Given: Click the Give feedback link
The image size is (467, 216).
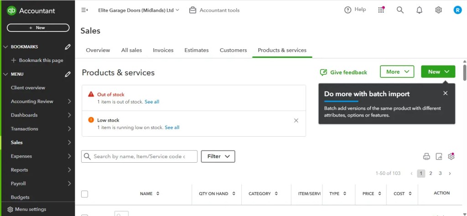Looking at the screenshot, I should 343,72.
